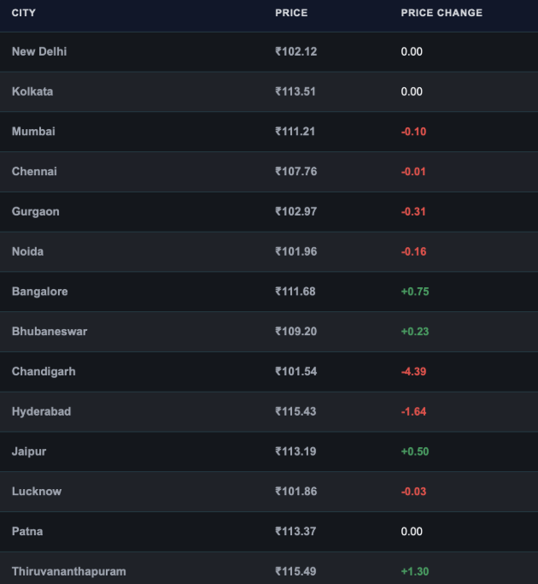
Task: Click Bangalore's +0.75 price change value
Action: [x=415, y=292]
